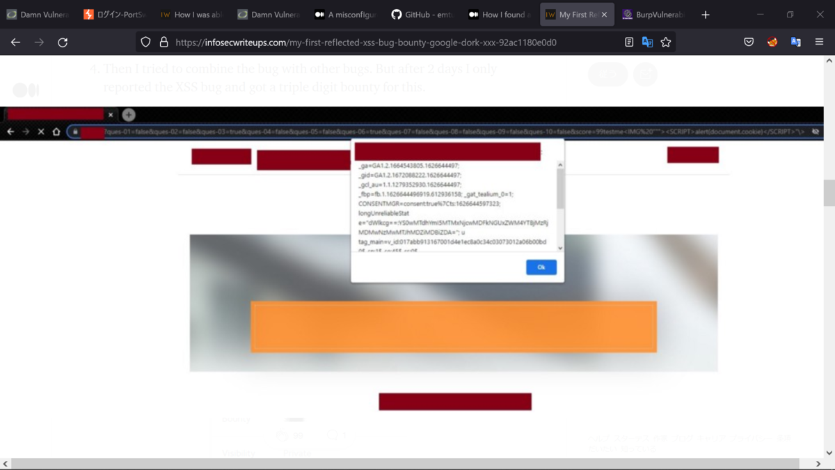
Task: Click the orange banner in the embedded screenshot
Action: (x=454, y=327)
